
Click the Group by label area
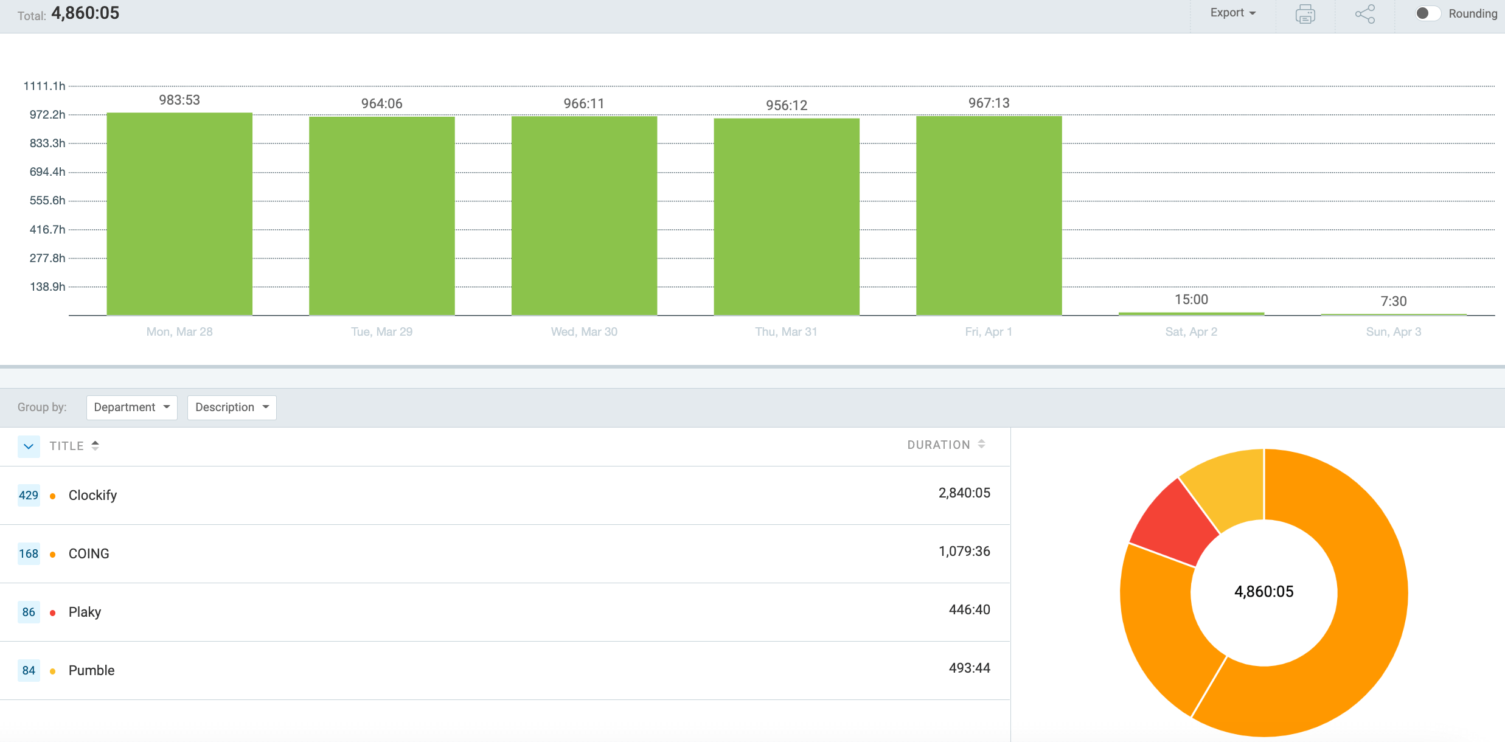tap(42, 407)
